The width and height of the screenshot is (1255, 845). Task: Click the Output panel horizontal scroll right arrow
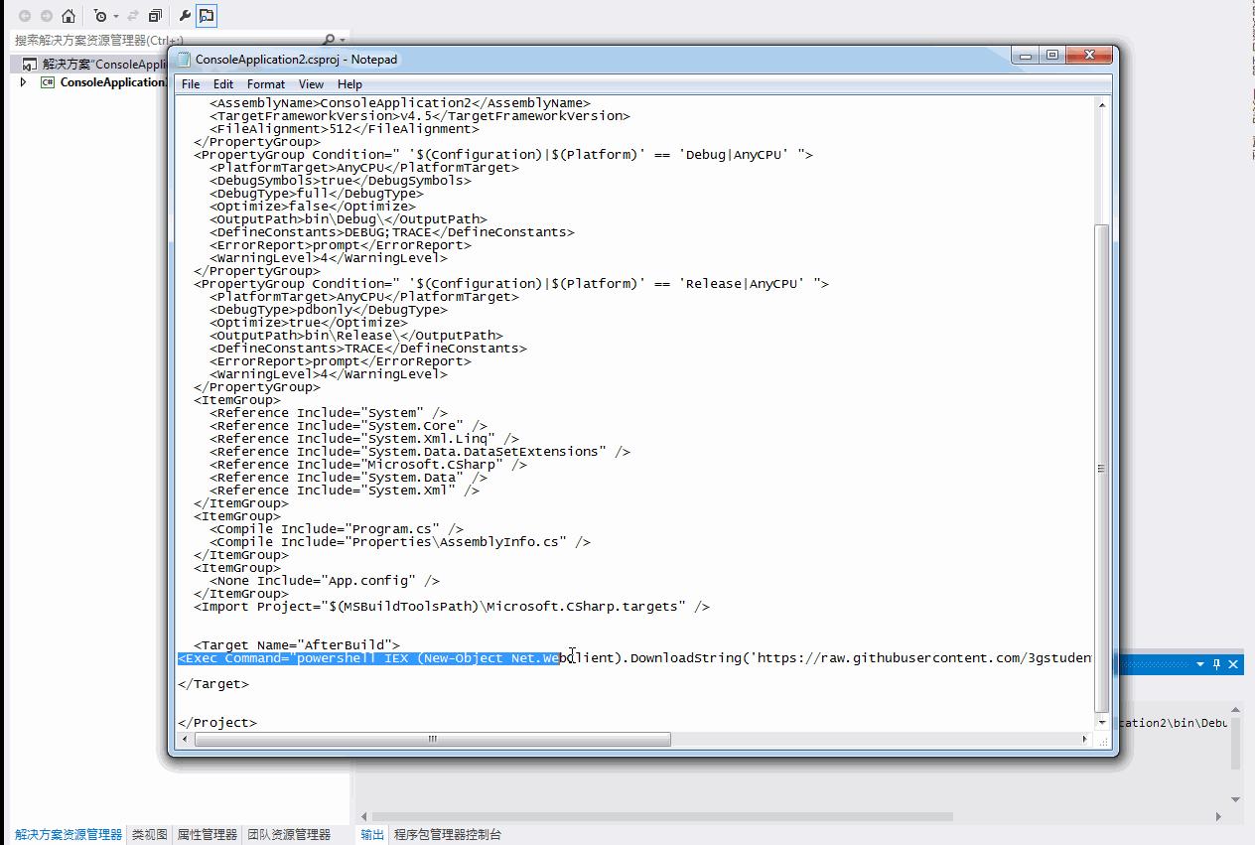1219,817
